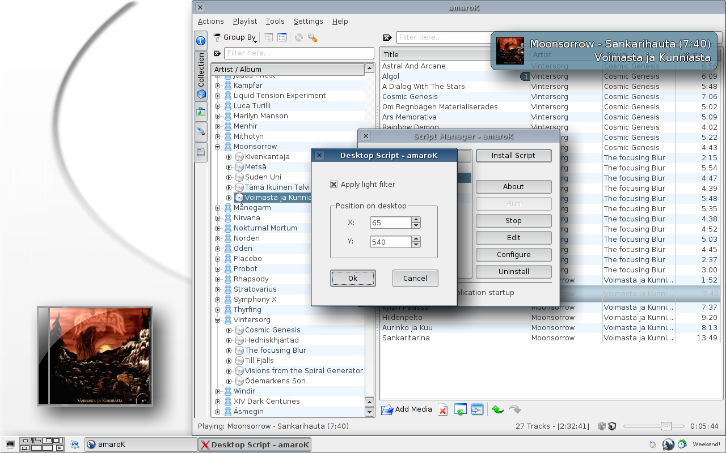Toggle repeat cube icon in status bar

pos(612,426)
